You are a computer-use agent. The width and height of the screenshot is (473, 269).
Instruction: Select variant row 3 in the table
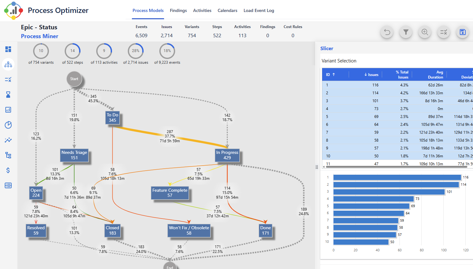pos(397,101)
